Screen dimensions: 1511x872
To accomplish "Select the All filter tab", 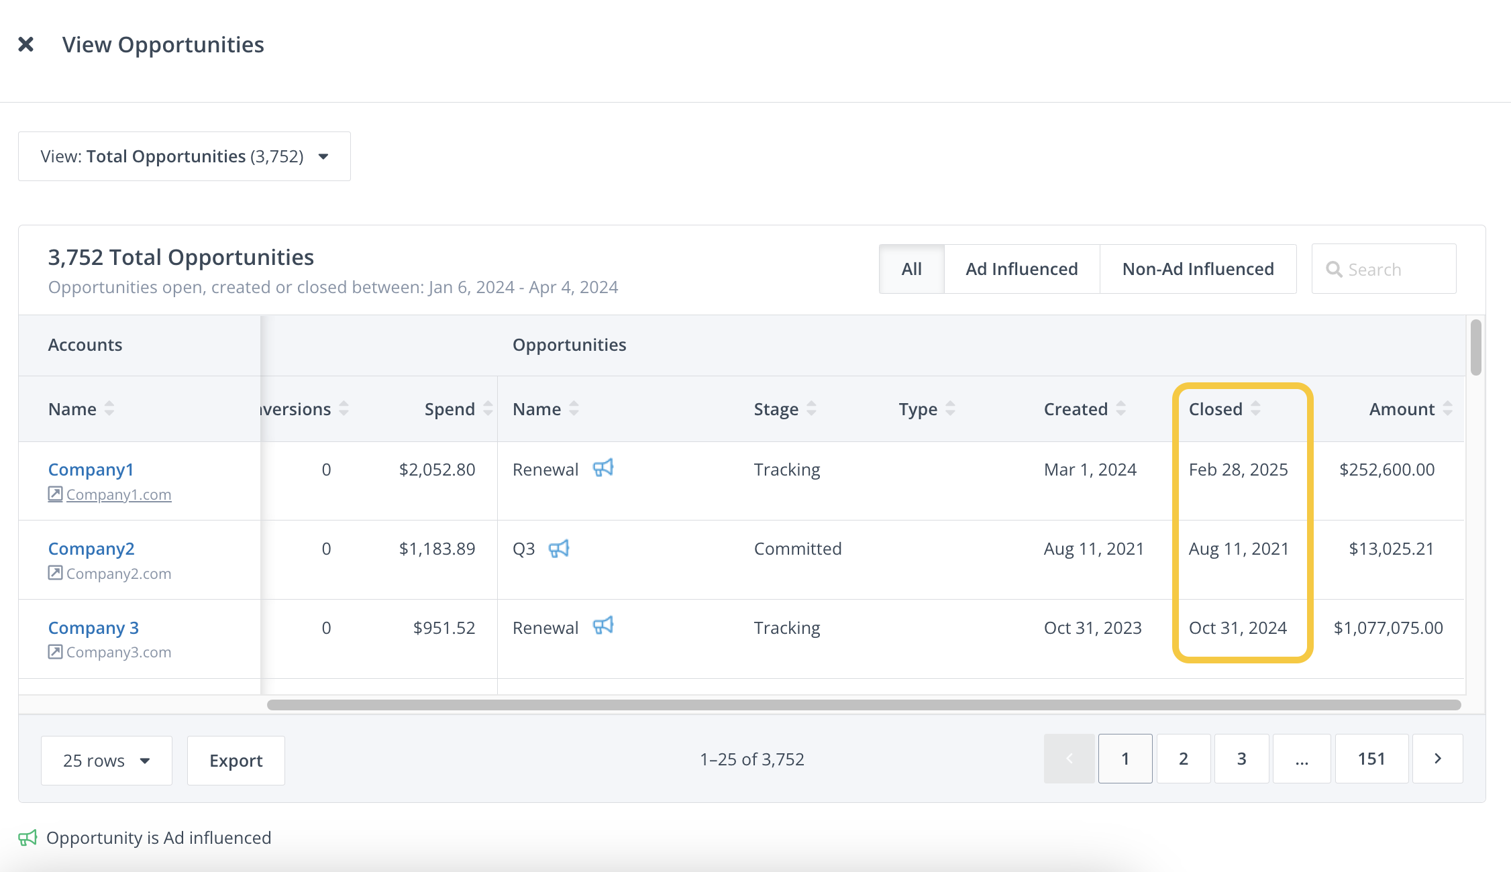I will point(911,269).
